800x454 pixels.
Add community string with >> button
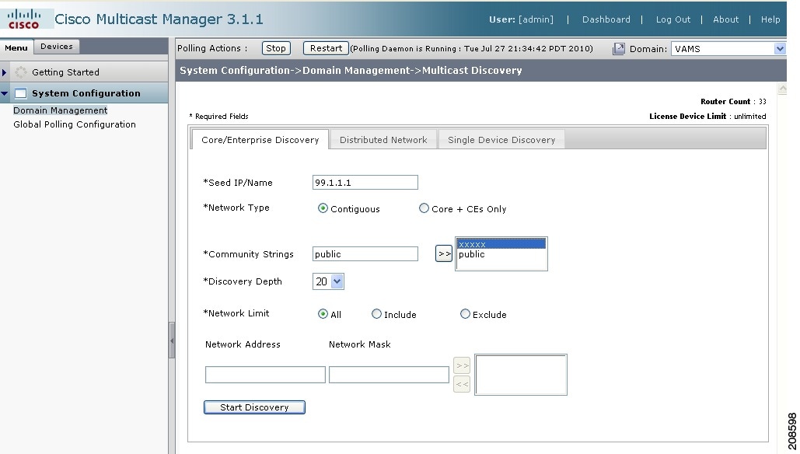(x=444, y=253)
